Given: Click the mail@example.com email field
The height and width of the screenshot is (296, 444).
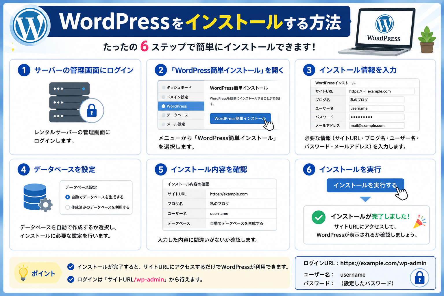Looking at the screenshot, I should point(377,125).
